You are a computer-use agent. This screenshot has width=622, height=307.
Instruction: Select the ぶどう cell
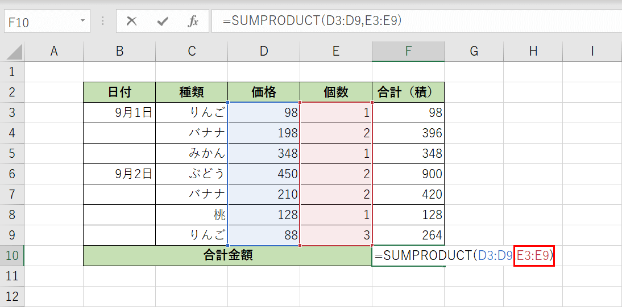[192, 174]
